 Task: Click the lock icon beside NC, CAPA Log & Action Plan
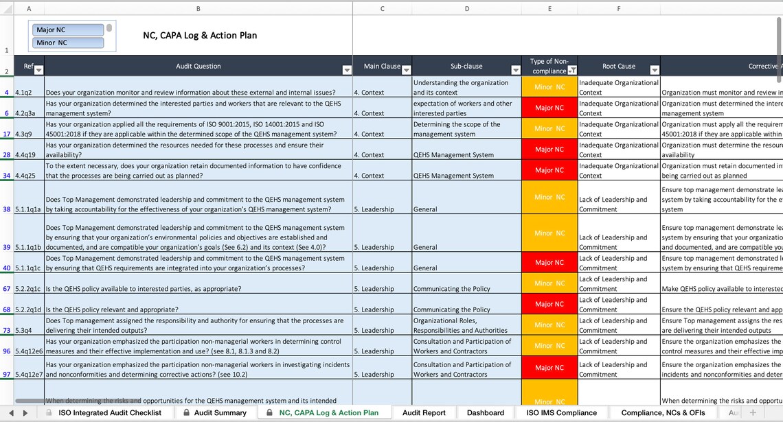pos(268,413)
